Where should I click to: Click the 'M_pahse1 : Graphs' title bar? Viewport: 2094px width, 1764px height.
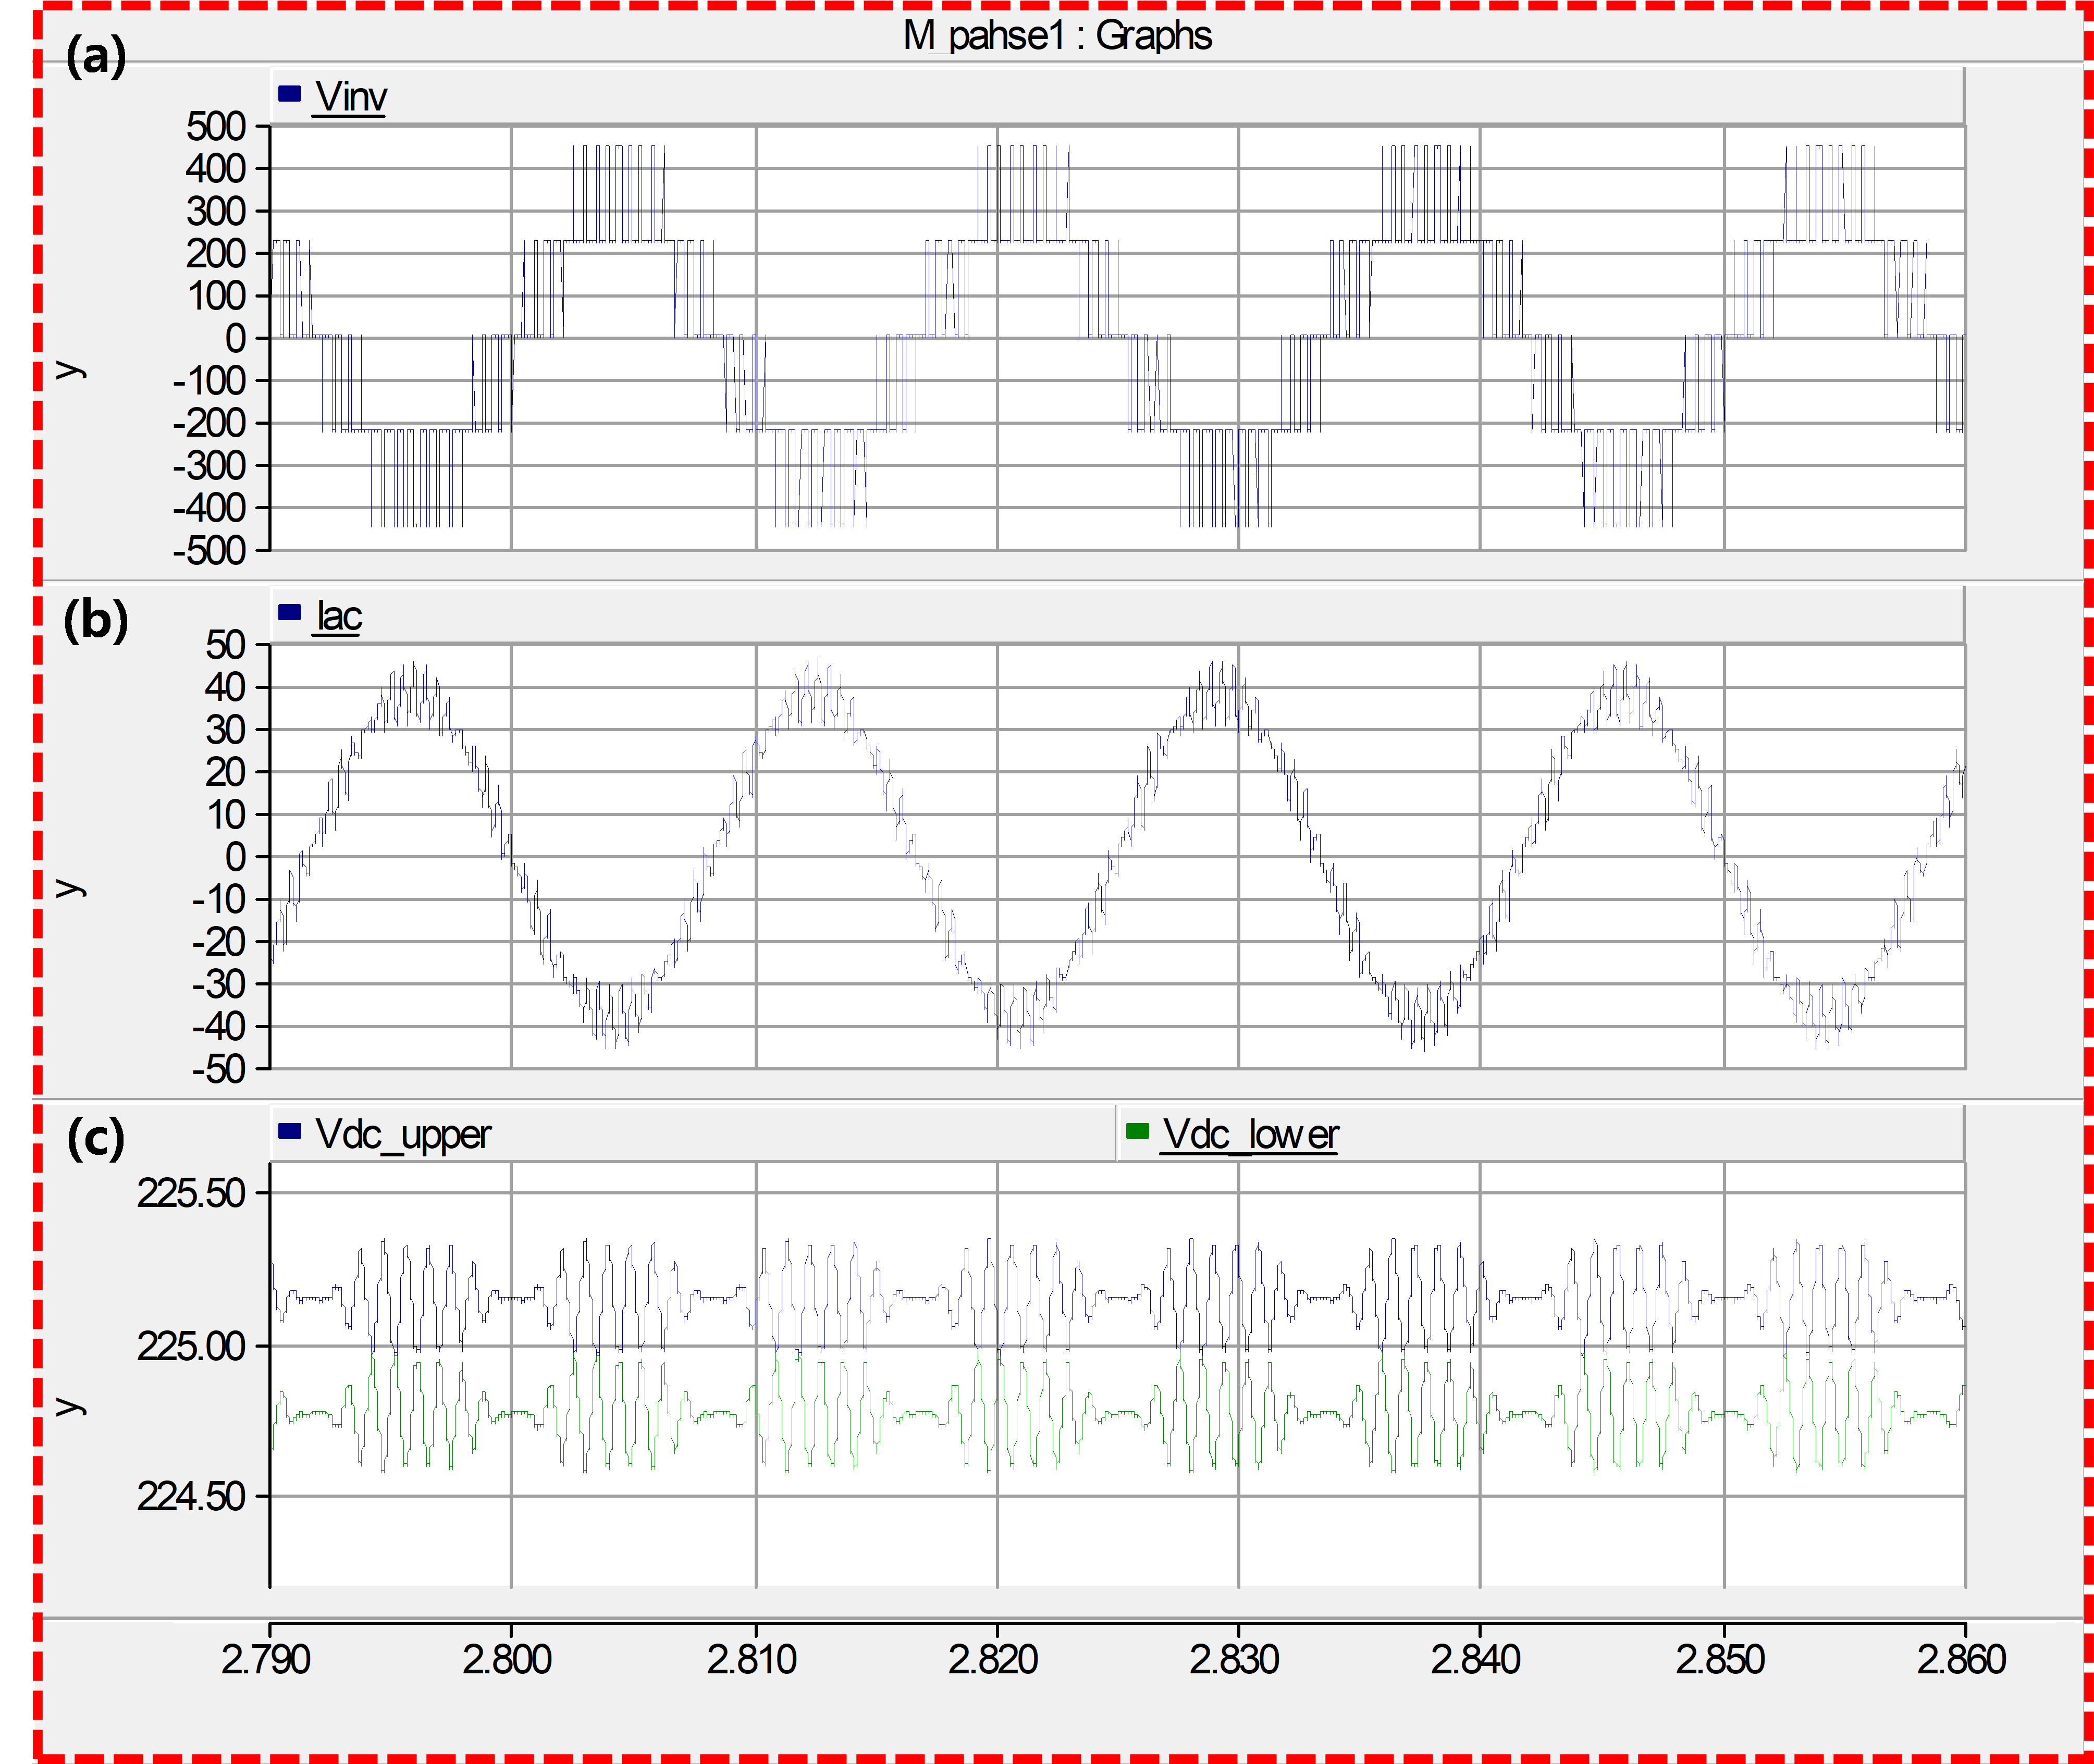point(1057,36)
